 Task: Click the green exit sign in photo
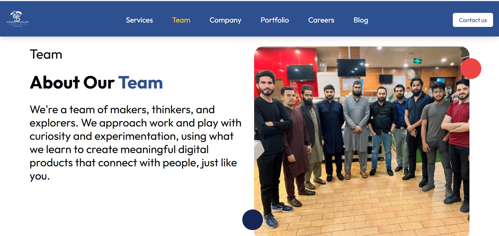(x=418, y=61)
